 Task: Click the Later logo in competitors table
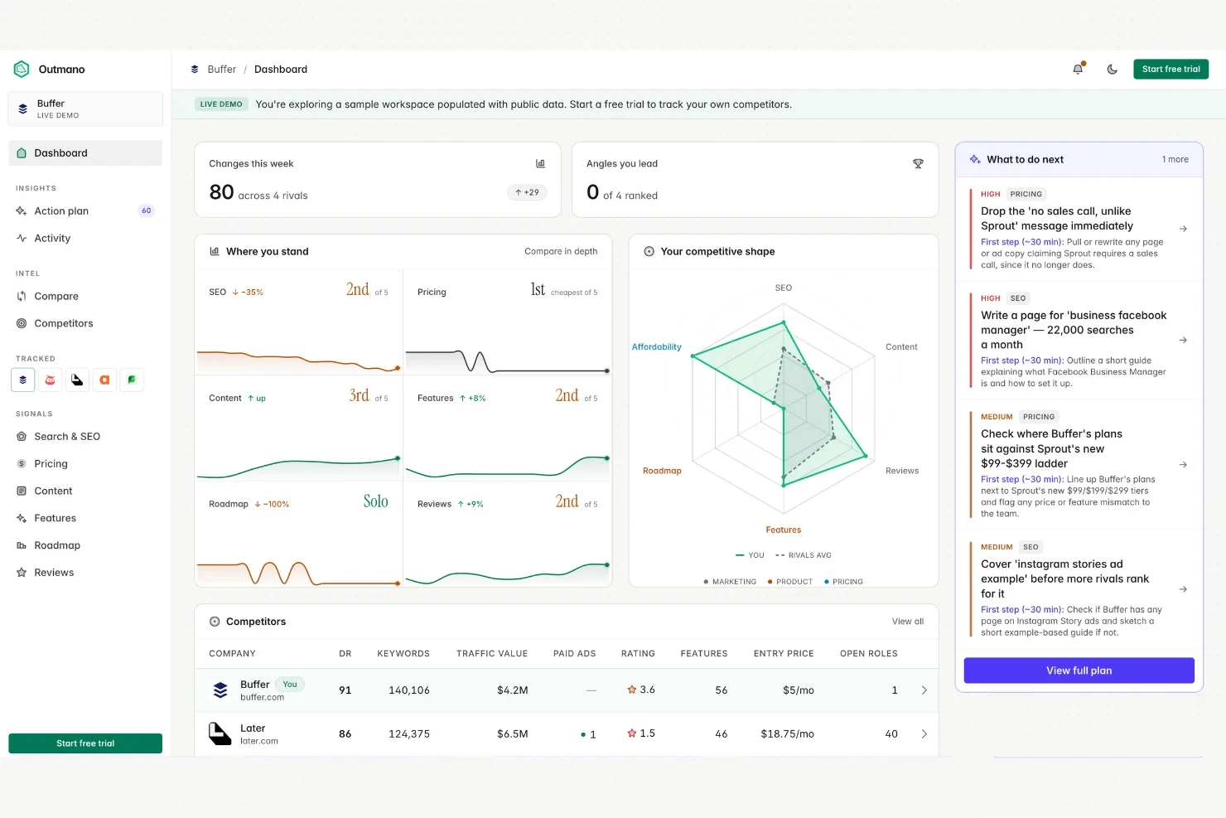tap(220, 734)
